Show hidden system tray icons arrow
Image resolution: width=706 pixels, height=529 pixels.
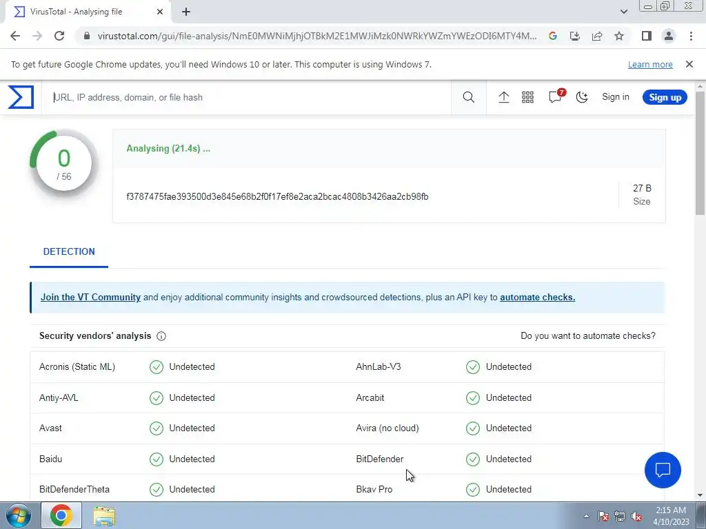click(586, 516)
